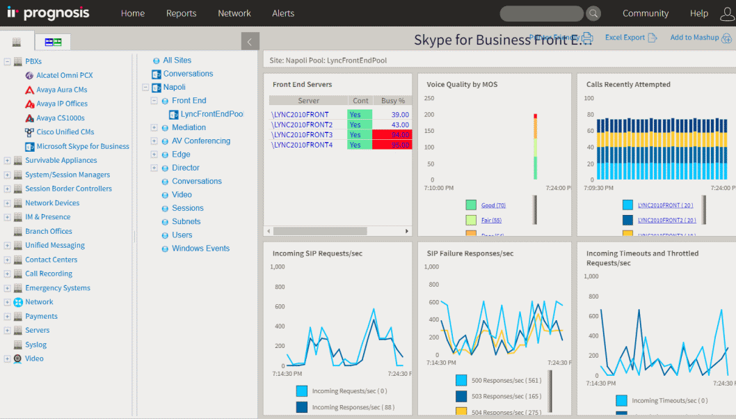The width and height of the screenshot is (736, 419).
Task: Expand the Survivable Appliances node
Action: pyautogui.click(x=7, y=160)
